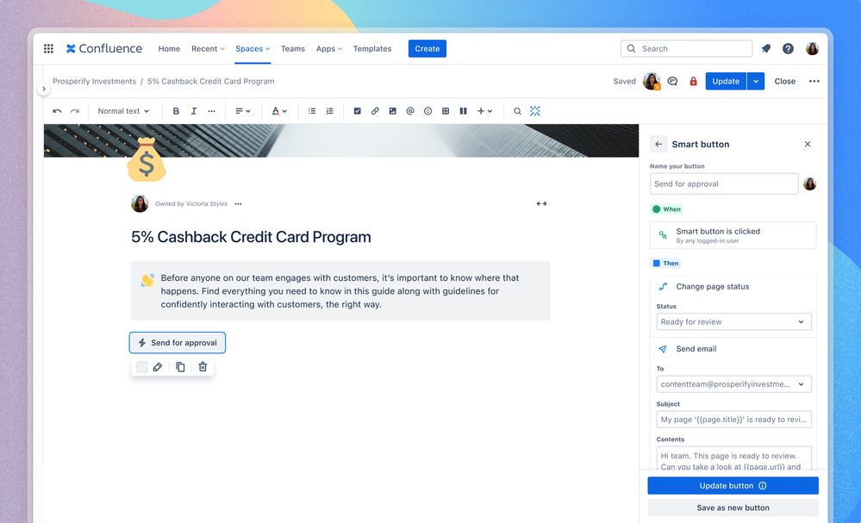Insert an image using the toolbar image icon
861x523 pixels.
[x=393, y=111]
